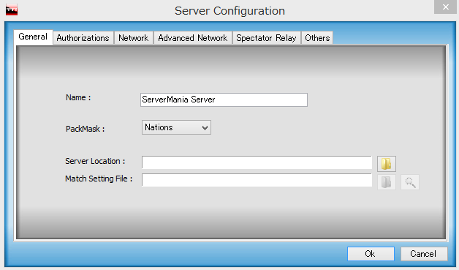The width and height of the screenshot is (459, 270).
Task: Focus the Server Location input field
Action: (257, 162)
